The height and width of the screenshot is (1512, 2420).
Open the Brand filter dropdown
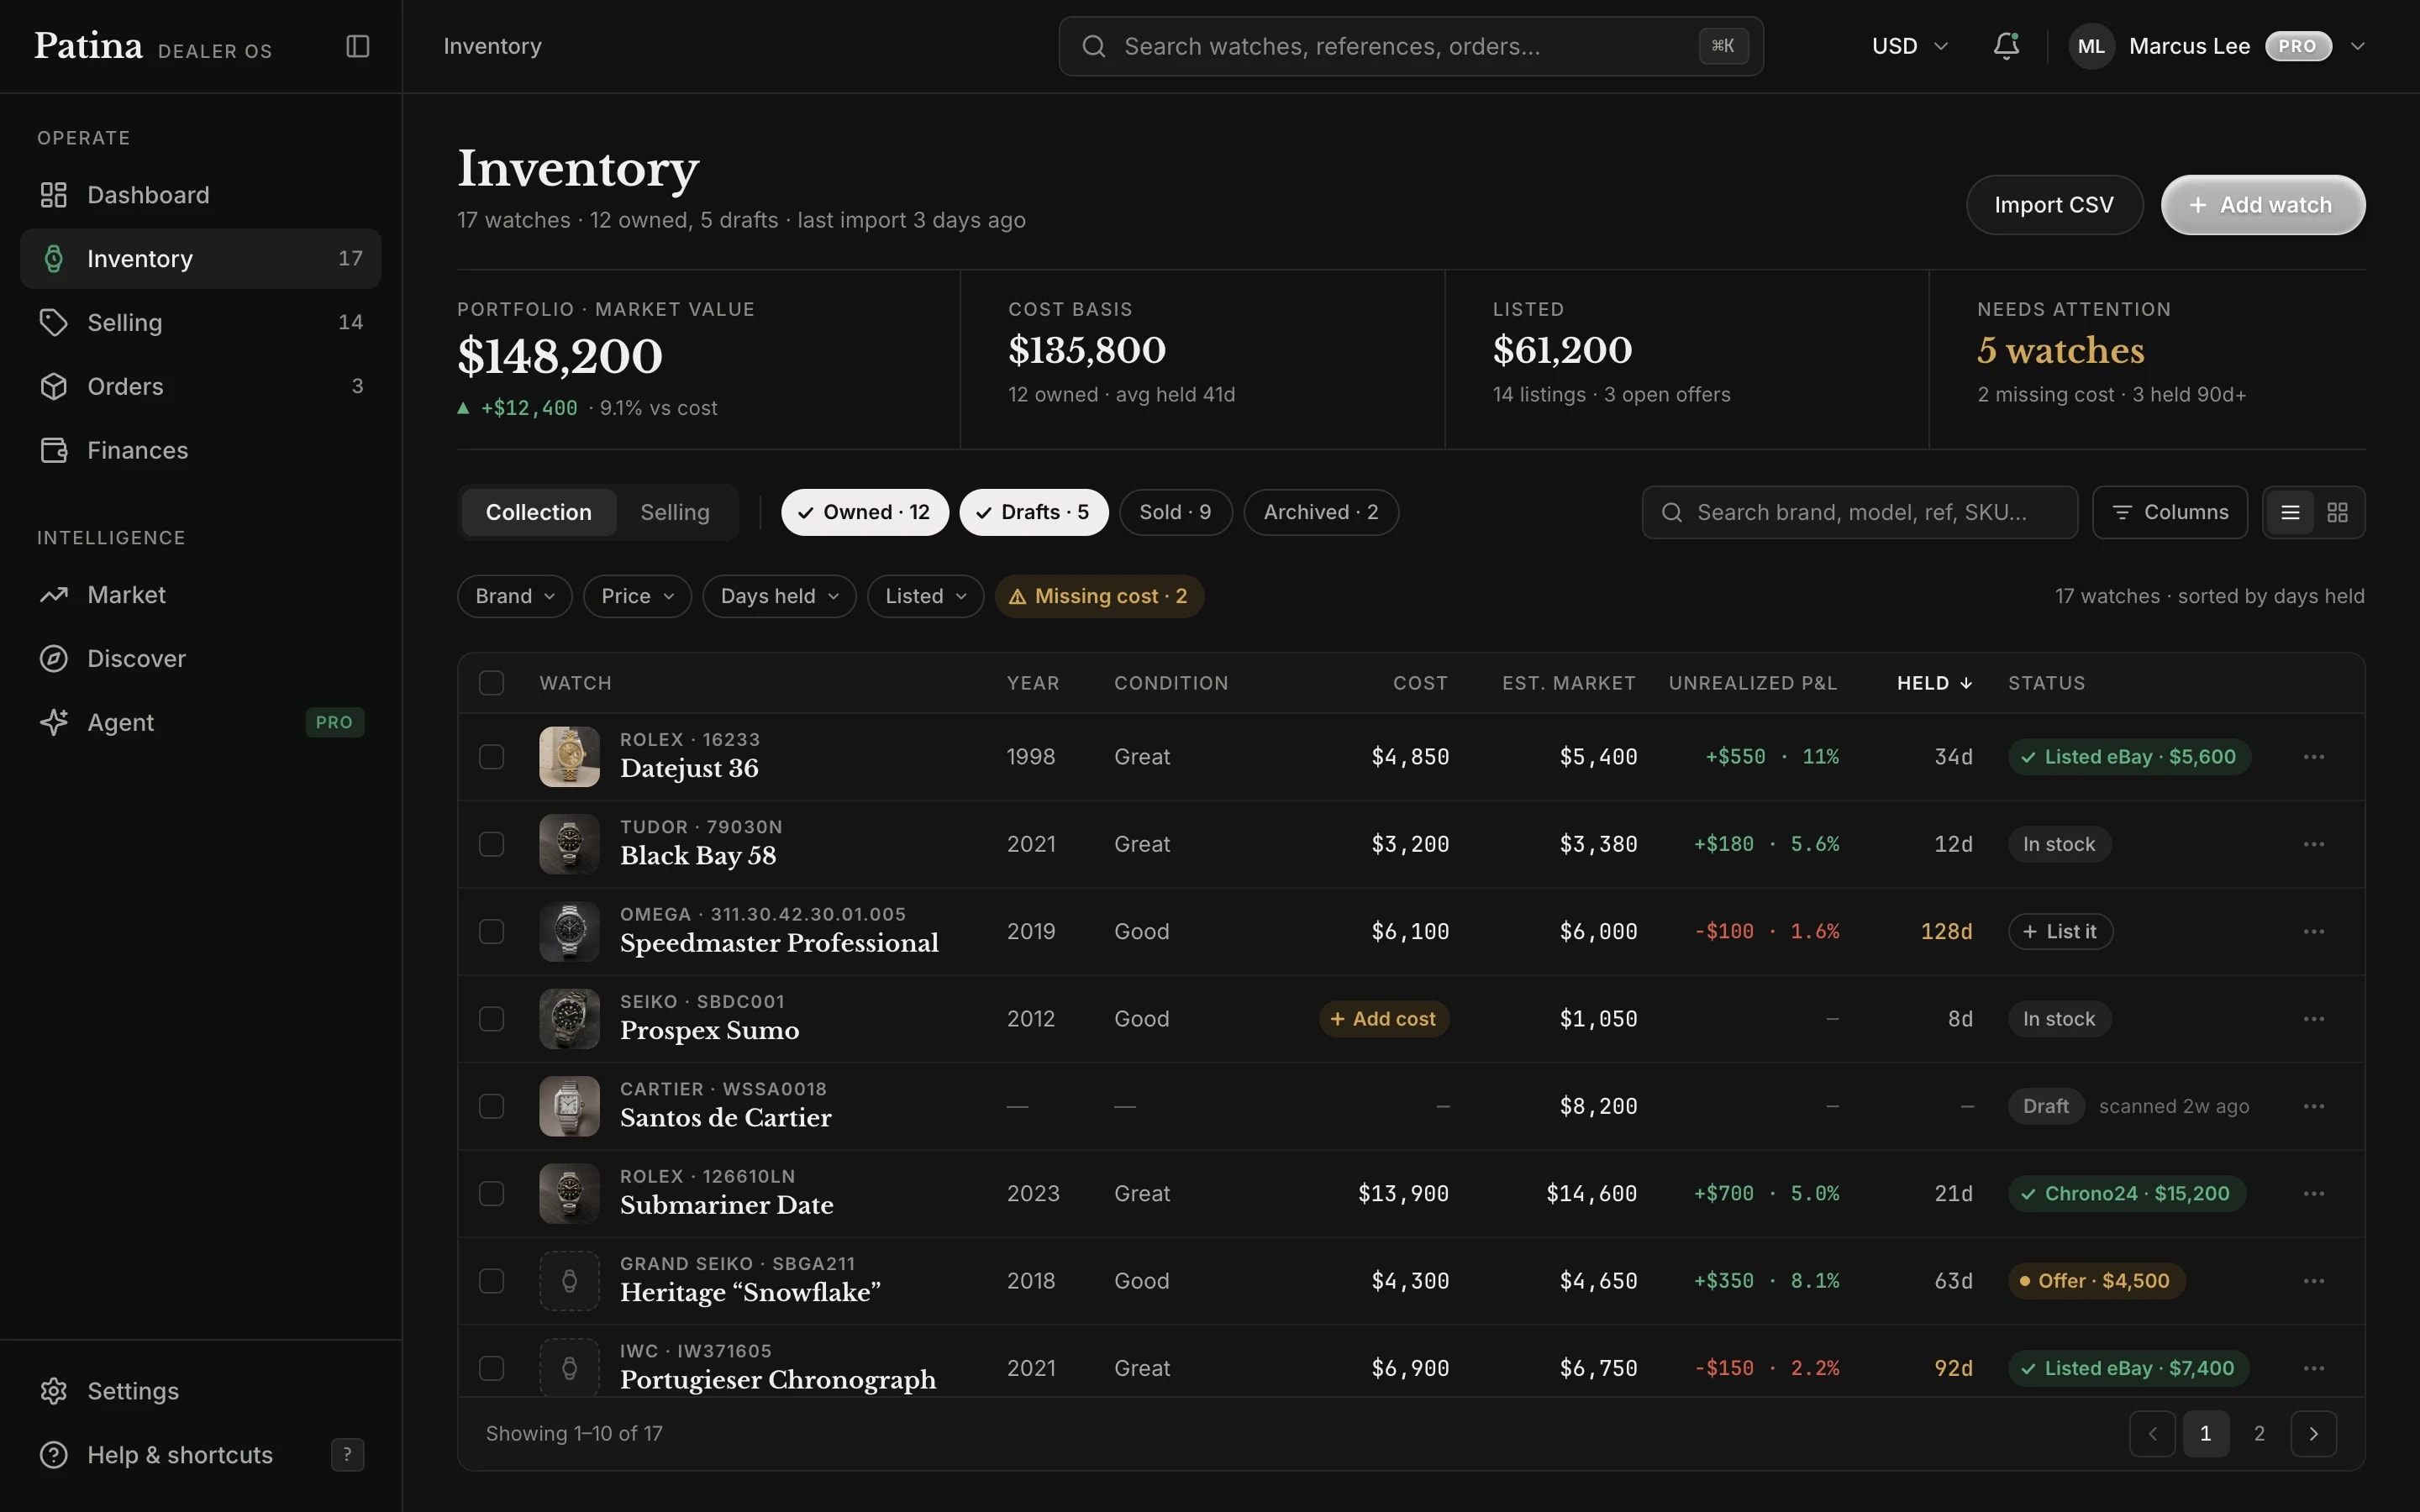click(x=514, y=596)
